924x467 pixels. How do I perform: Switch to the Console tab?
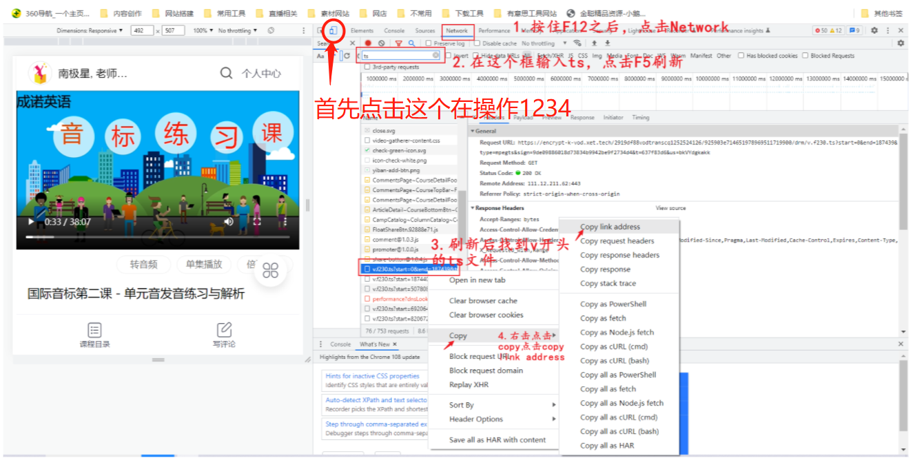[x=394, y=30]
